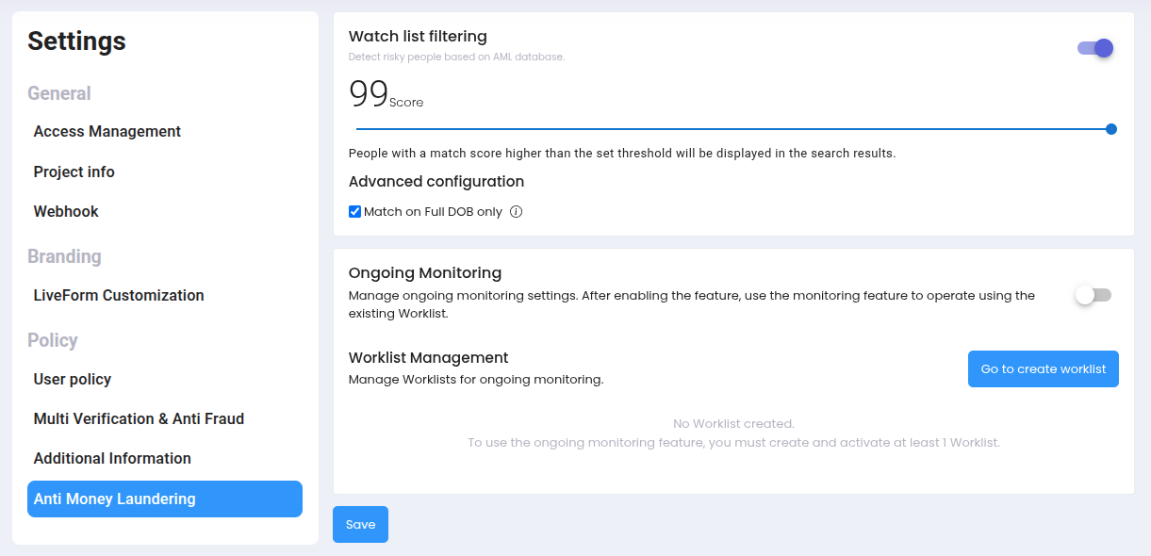Collapse the General section header
1151x556 pixels.
click(x=58, y=93)
